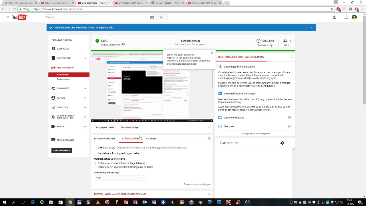Select 'Optimaliseren voor interactie' radio option
366x206 pixels.
click(96, 163)
